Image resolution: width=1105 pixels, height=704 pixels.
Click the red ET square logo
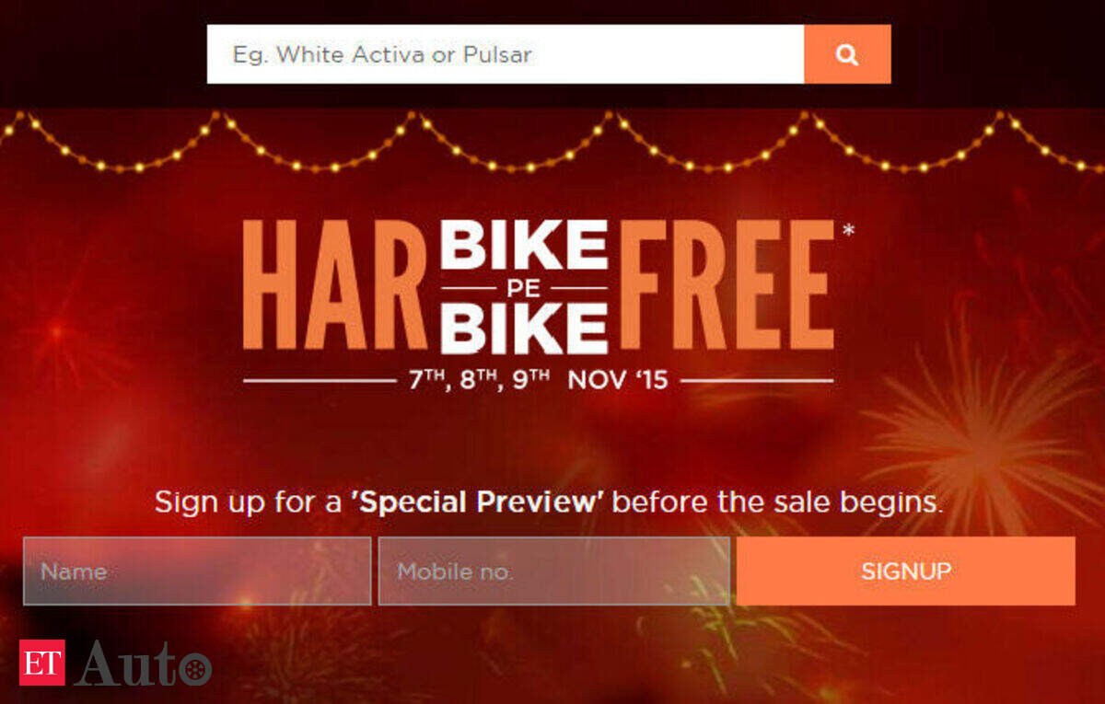(x=42, y=663)
